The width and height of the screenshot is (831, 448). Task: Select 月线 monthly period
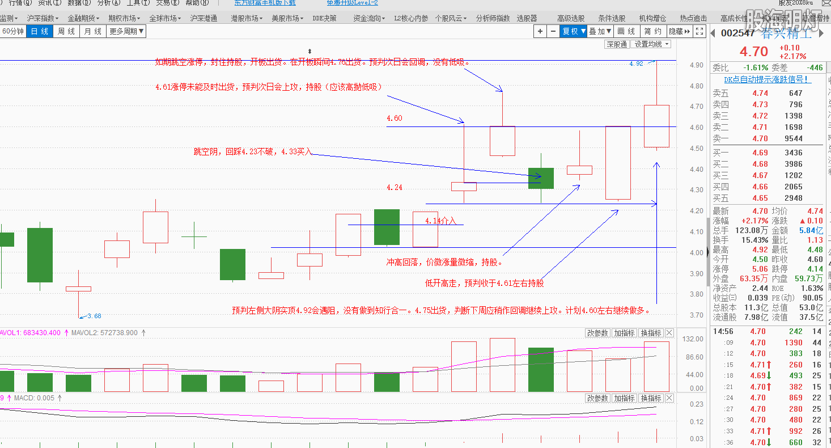(x=93, y=31)
